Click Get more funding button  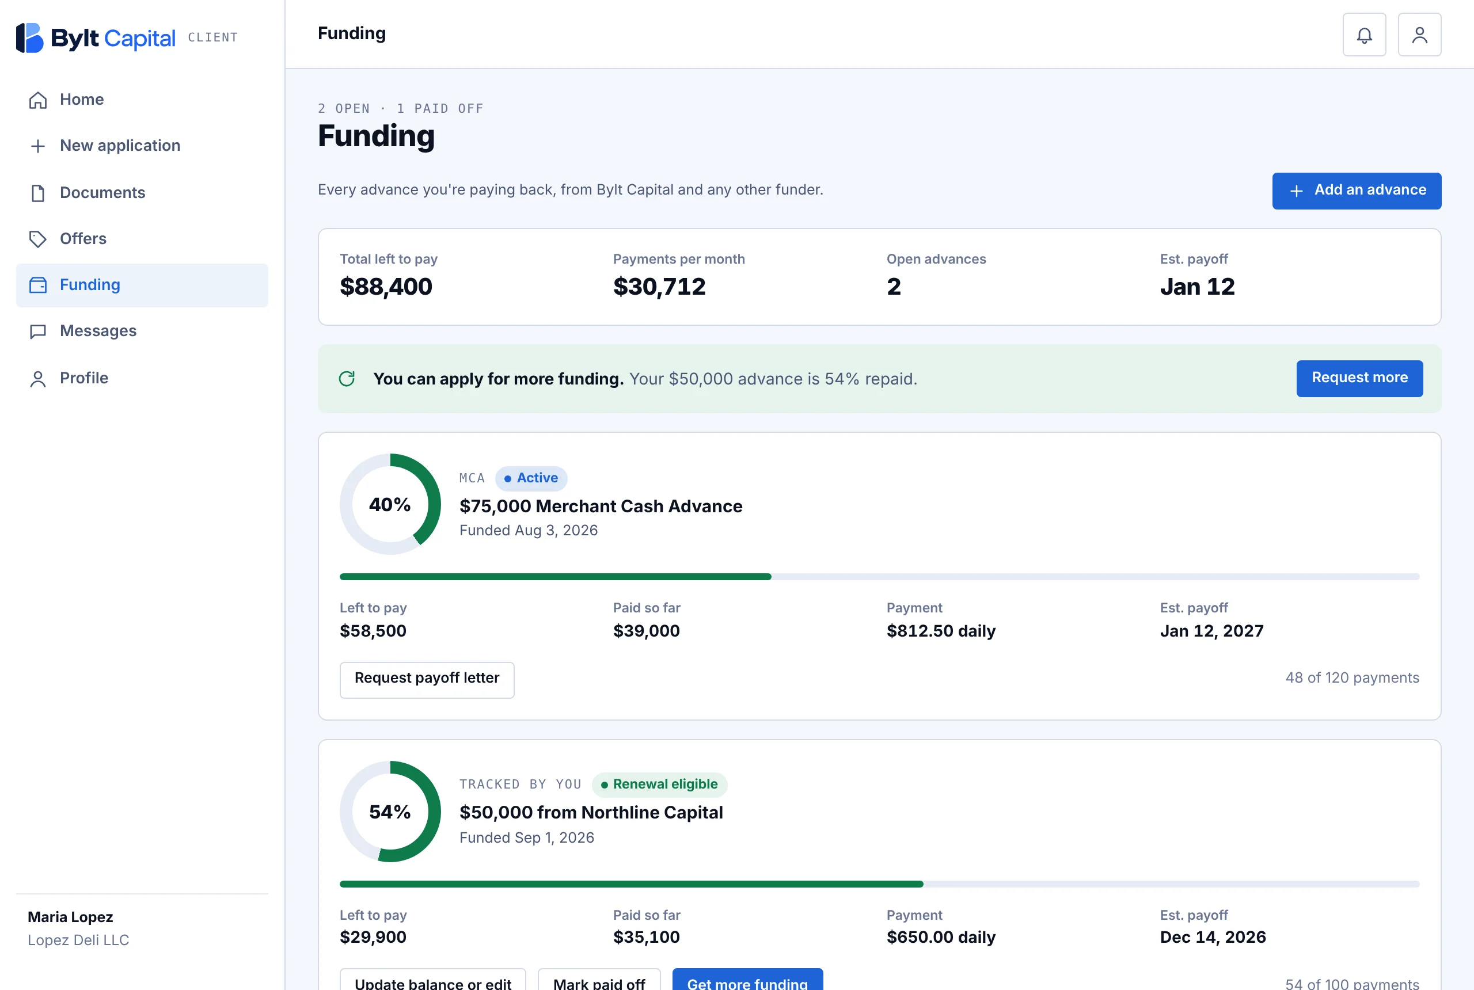pyautogui.click(x=747, y=979)
